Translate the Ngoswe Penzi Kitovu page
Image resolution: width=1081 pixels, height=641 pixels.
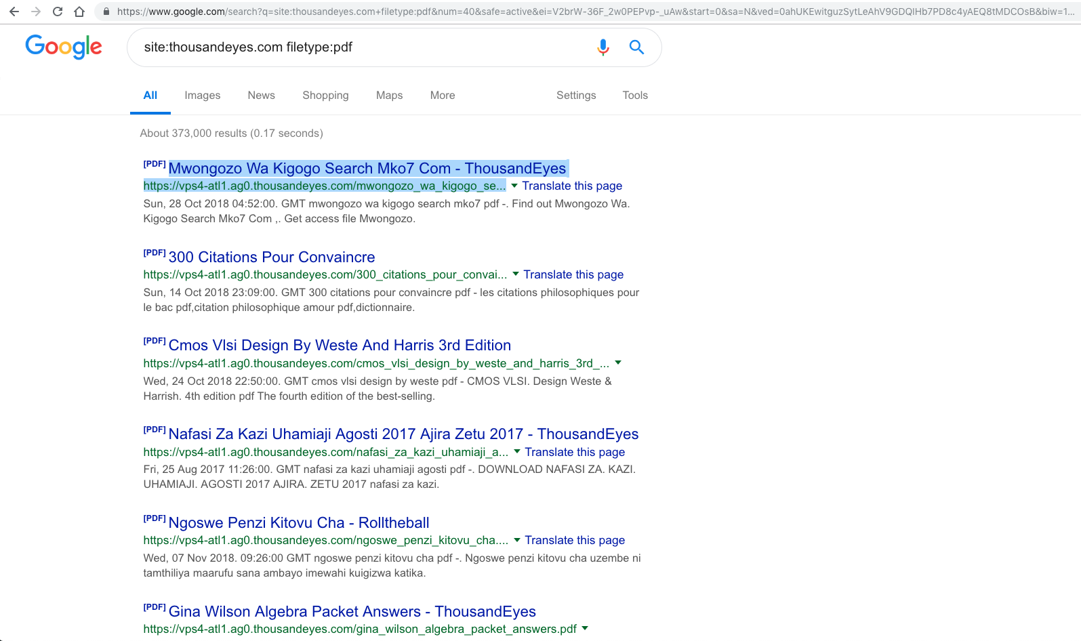(575, 540)
